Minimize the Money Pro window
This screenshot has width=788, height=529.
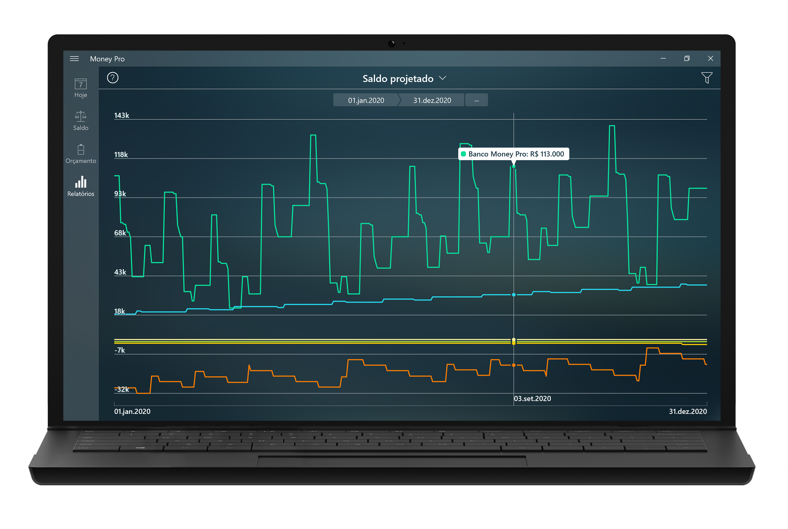(663, 59)
